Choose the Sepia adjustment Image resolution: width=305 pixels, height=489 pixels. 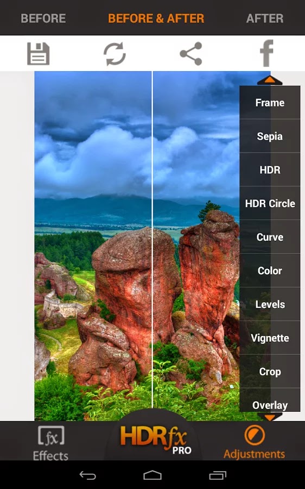(270, 136)
